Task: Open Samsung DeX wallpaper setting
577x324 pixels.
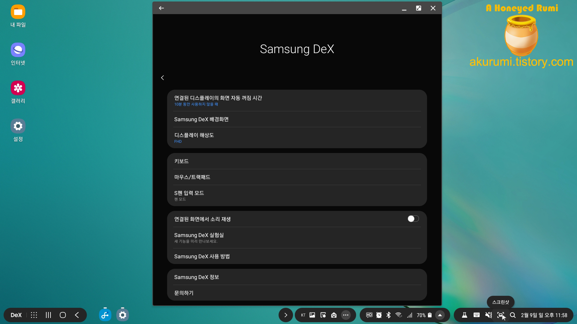Action: pyautogui.click(x=297, y=119)
